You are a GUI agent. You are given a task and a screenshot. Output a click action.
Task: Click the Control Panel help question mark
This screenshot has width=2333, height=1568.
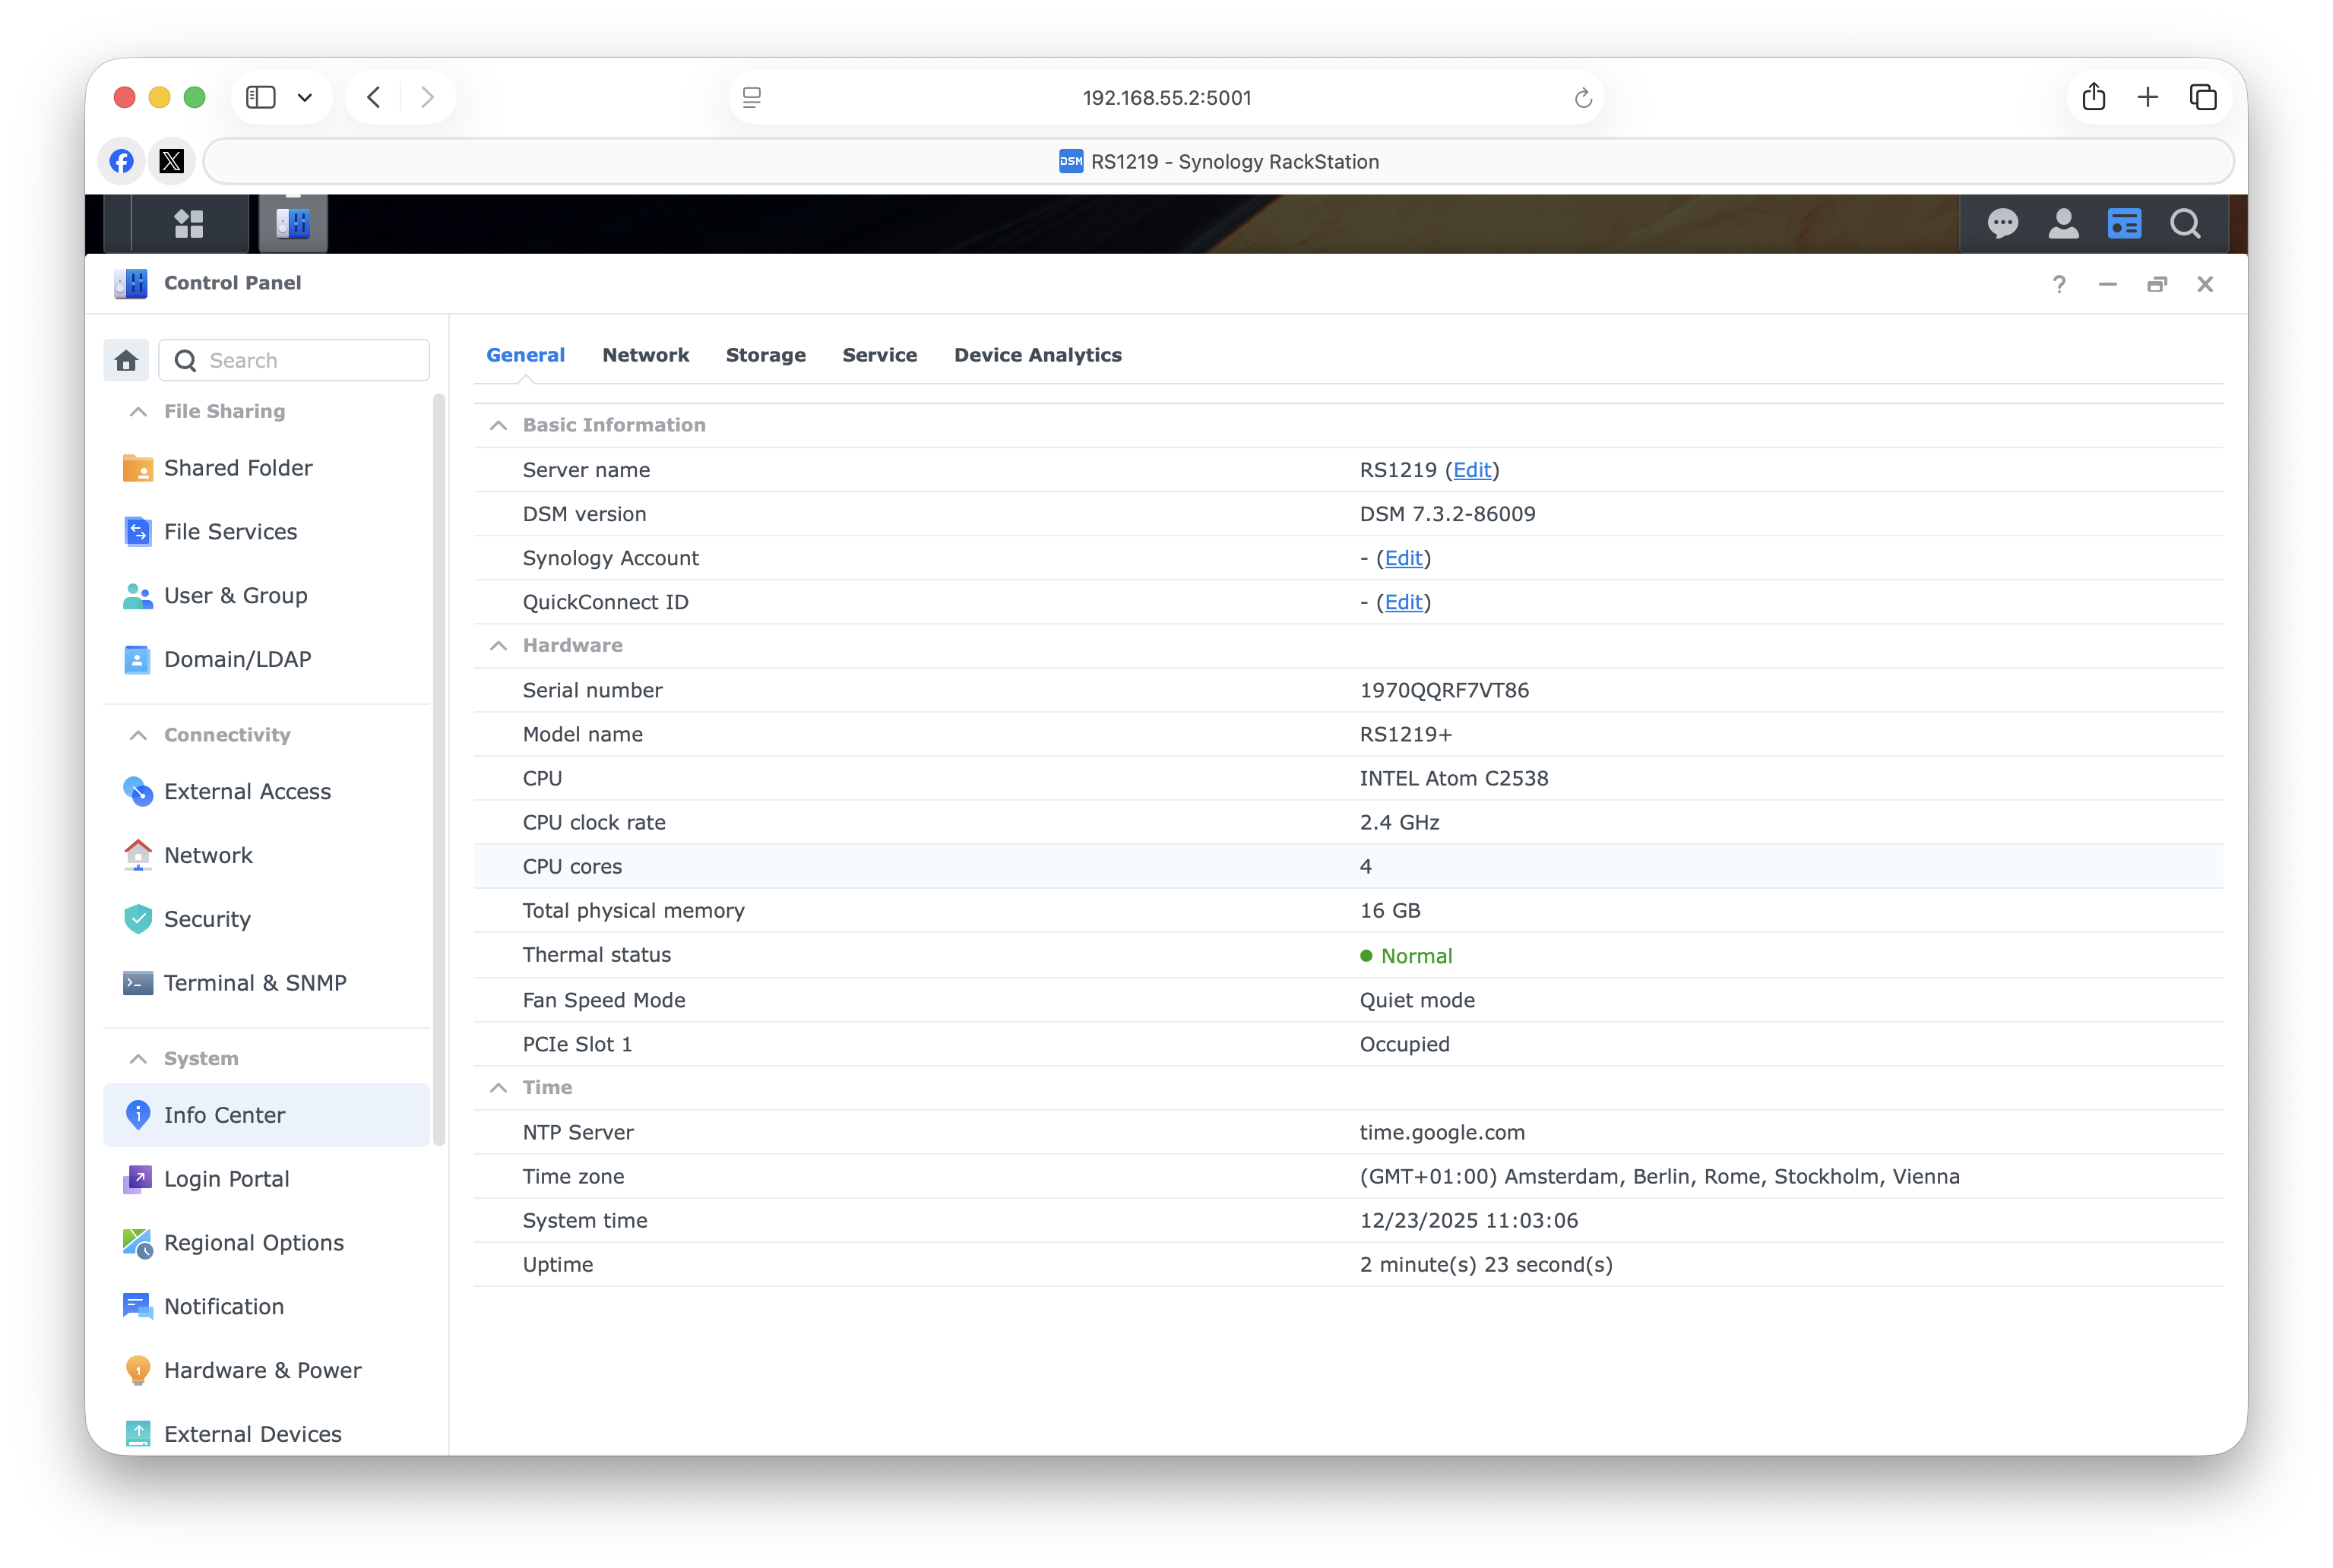2059,284
